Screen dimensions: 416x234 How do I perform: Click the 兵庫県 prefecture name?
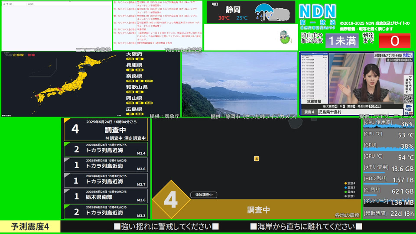[134, 65]
